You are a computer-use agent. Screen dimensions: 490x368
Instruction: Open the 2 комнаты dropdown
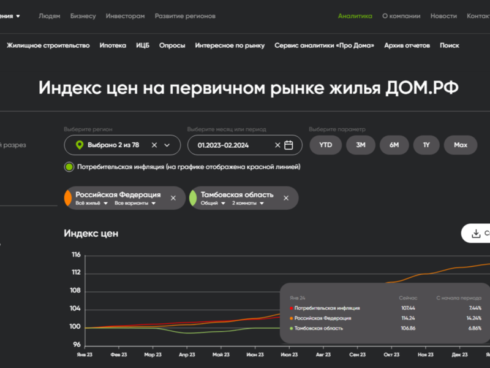point(248,203)
